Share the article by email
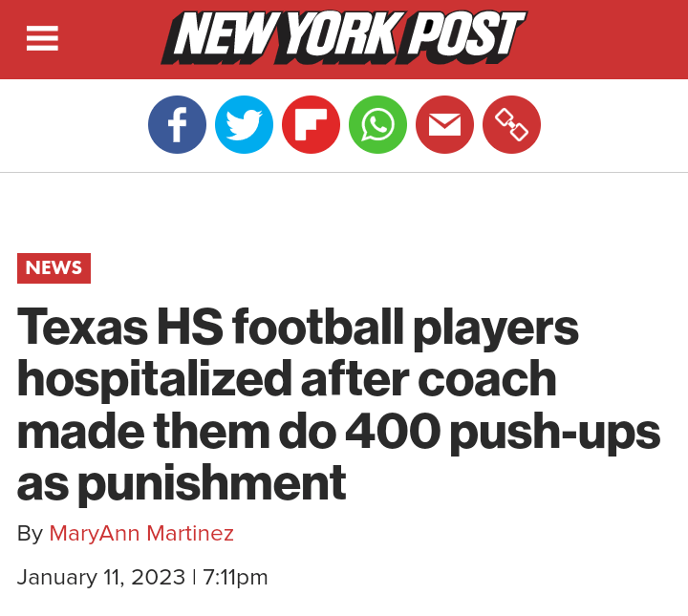The image size is (688, 616). (444, 125)
